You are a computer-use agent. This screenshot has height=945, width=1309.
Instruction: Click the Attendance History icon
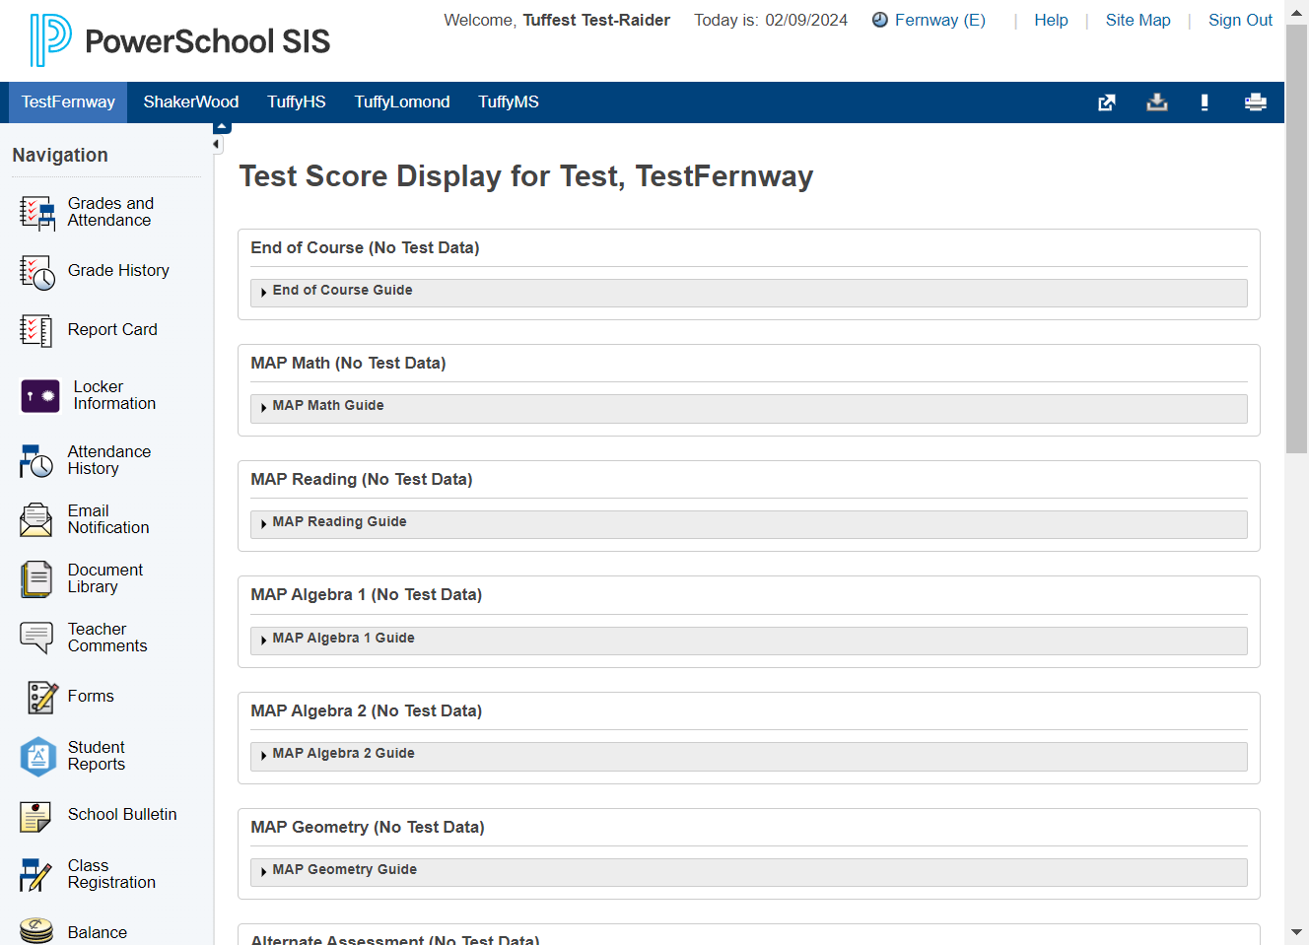[36, 461]
